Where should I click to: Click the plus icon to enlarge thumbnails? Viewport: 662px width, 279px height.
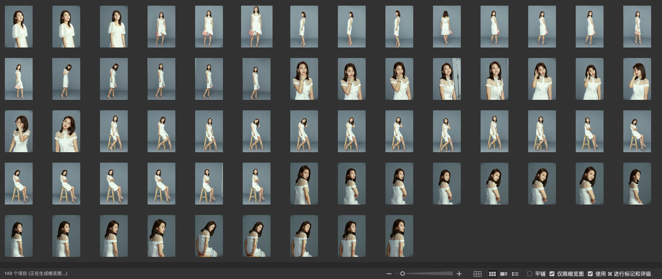tap(459, 274)
